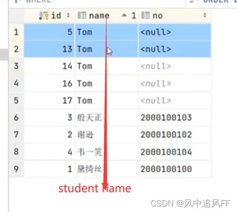Click the id cell with value 17

click(x=49, y=100)
